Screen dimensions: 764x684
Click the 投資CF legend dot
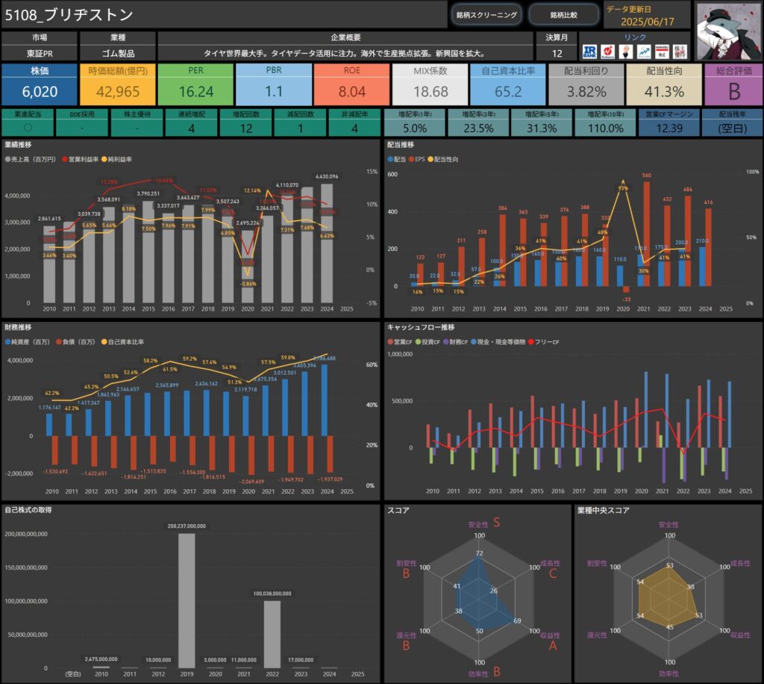[418, 342]
